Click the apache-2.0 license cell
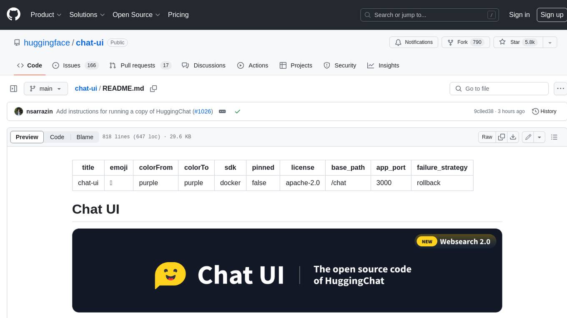Screen dimensions: 567x318 coord(303,183)
